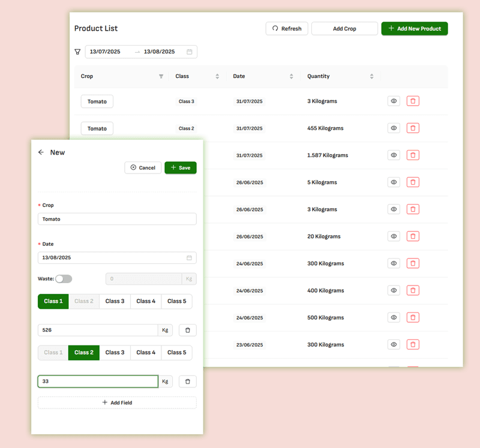Click the Crop column filter icon

[161, 77]
